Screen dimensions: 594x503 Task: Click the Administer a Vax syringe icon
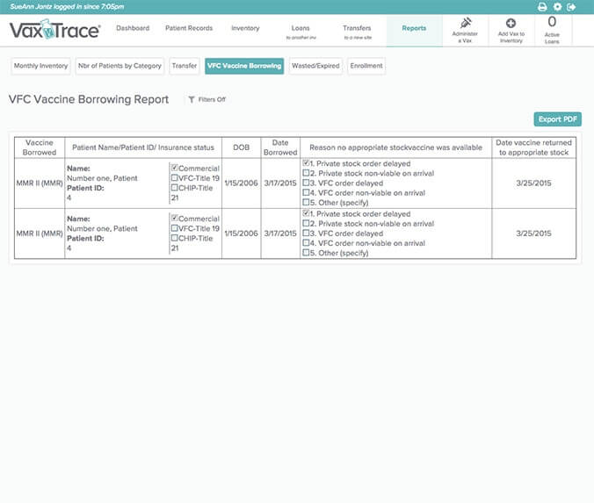[x=467, y=23]
